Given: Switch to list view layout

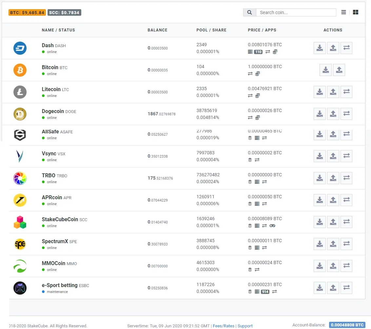Looking at the screenshot, I should (343, 12).
